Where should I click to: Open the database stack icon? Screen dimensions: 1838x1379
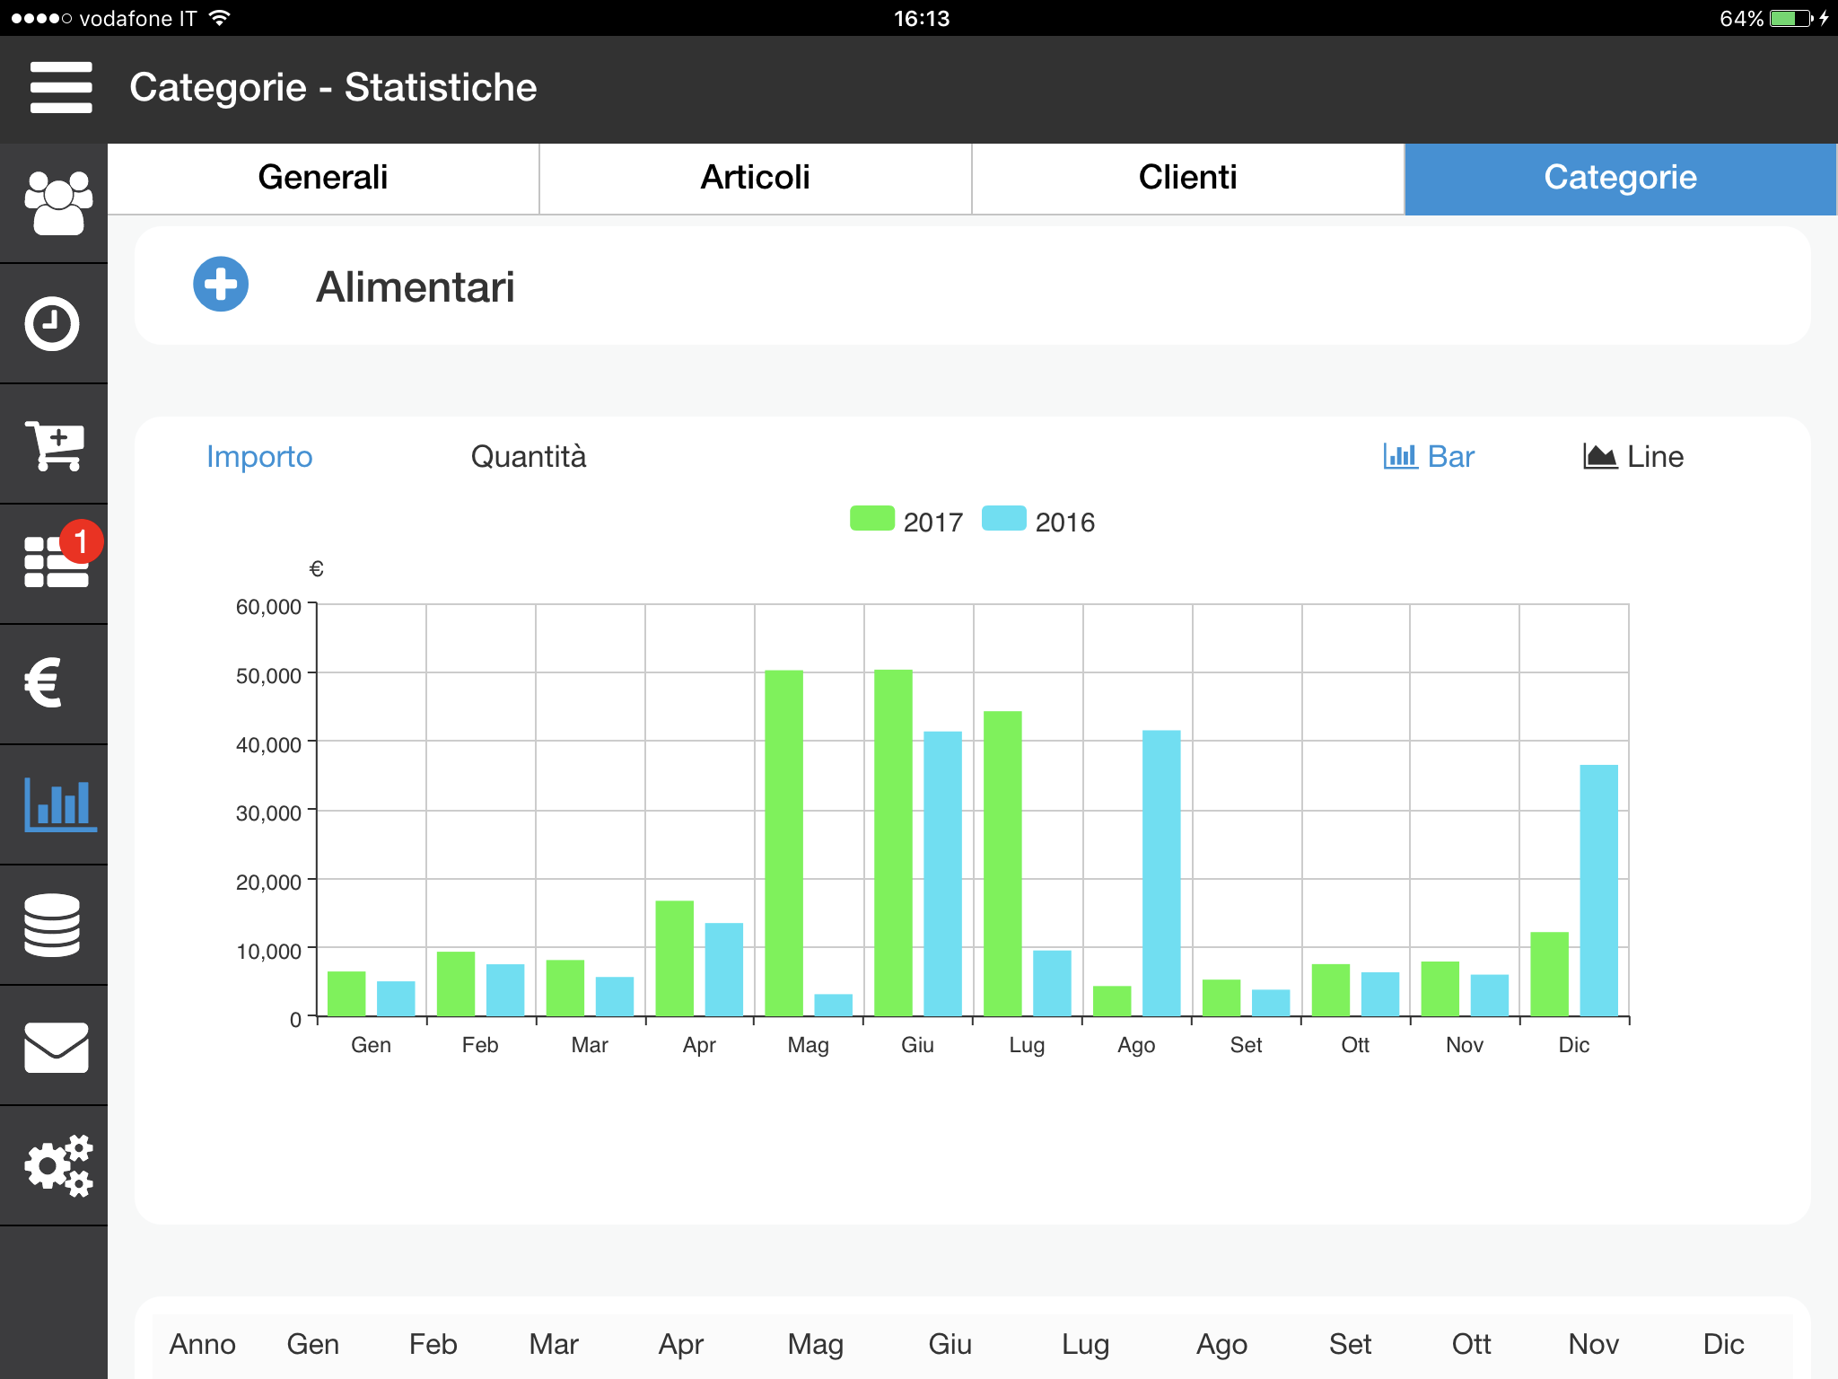click(52, 925)
